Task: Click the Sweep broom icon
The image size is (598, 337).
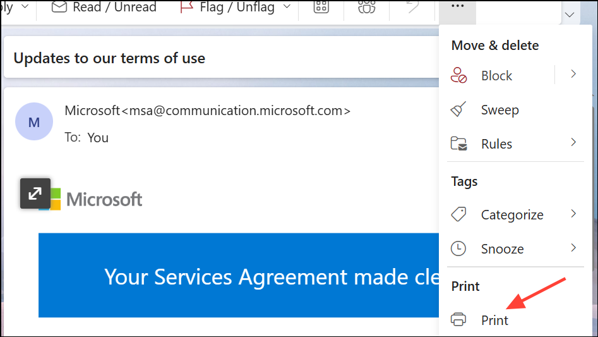Action: (x=458, y=110)
